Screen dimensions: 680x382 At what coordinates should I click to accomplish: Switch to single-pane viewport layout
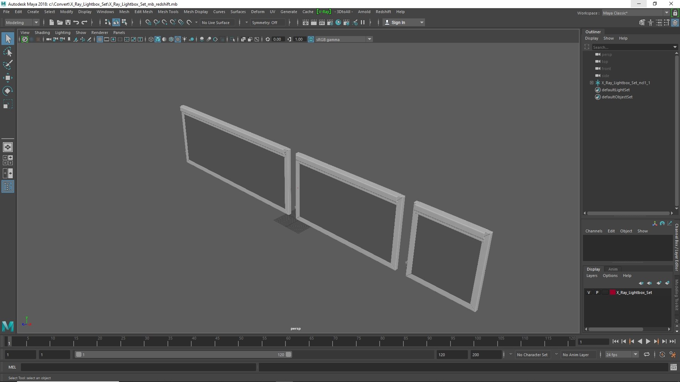(x=8, y=147)
